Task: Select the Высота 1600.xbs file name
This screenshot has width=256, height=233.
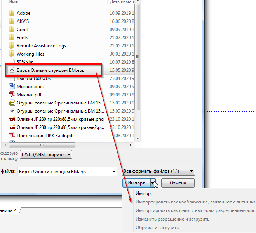Action: click(x=34, y=78)
